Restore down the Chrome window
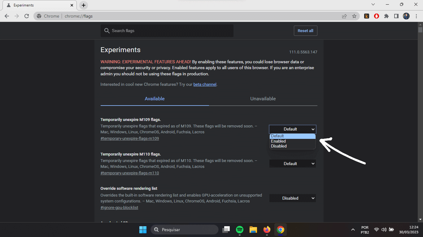Image resolution: width=423 pixels, height=237 pixels. point(402,4)
